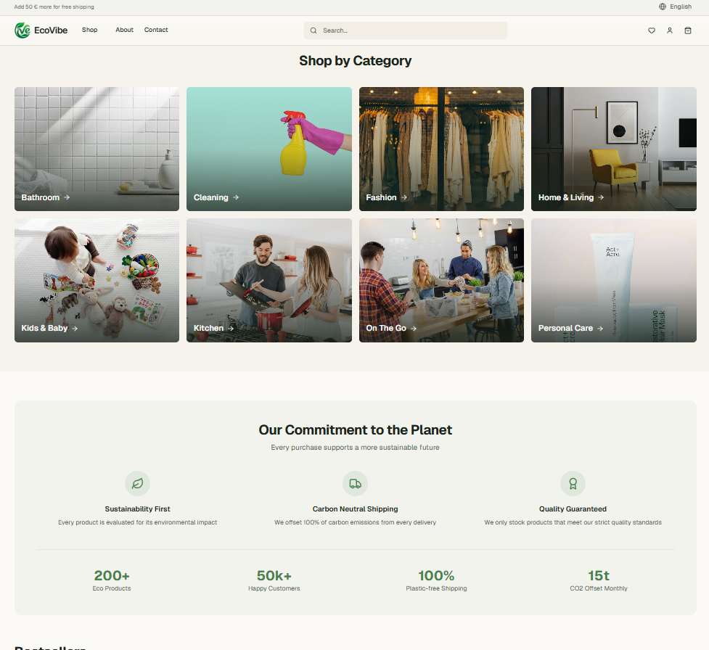Open the English language selector
The image size is (709, 650).
coord(676,7)
